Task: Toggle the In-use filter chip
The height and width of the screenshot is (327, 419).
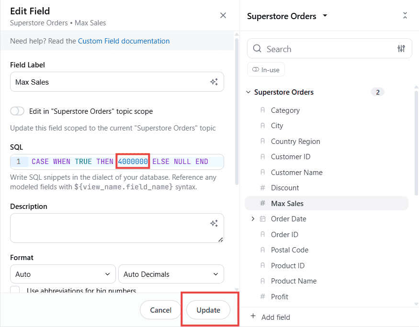Action: click(266, 70)
